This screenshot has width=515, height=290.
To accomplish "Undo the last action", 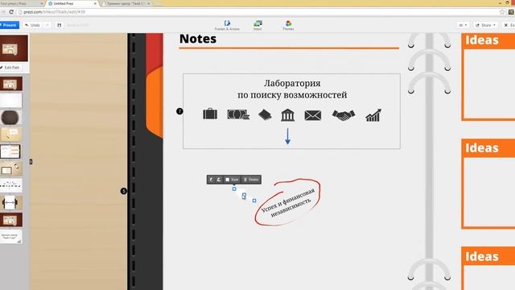I will (32, 25).
